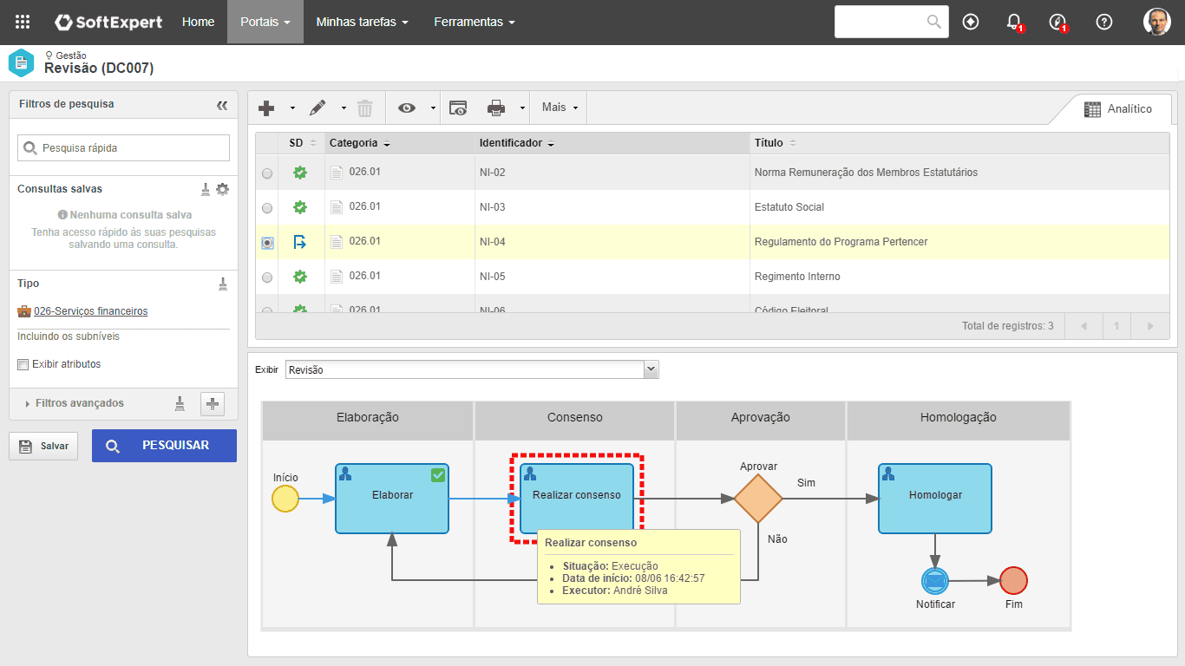
Task: Select radio button for NI-05 row
Action: click(x=267, y=277)
